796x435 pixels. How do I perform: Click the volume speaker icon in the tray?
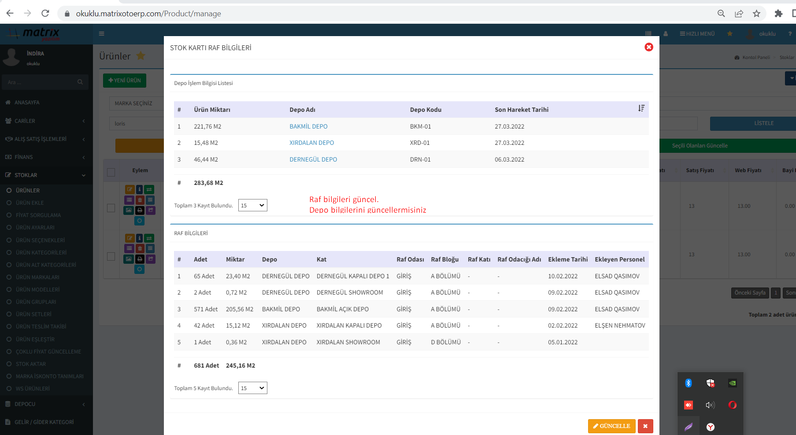click(x=710, y=405)
